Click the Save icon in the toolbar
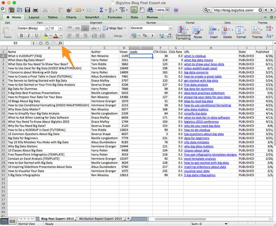The width and height of the screenshot is (276, 226). pyautogui.click(x=28, y=10)
